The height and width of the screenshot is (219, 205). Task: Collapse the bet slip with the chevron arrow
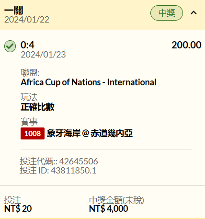tap(194, 13)
